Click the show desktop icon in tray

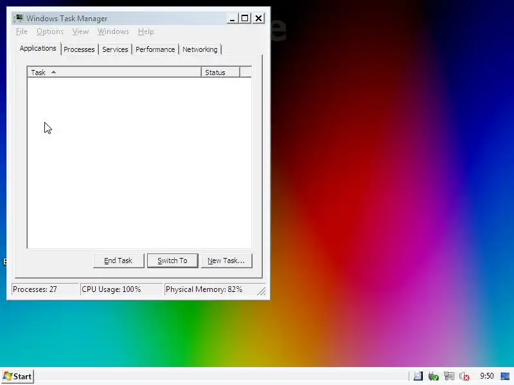point(505,376)
